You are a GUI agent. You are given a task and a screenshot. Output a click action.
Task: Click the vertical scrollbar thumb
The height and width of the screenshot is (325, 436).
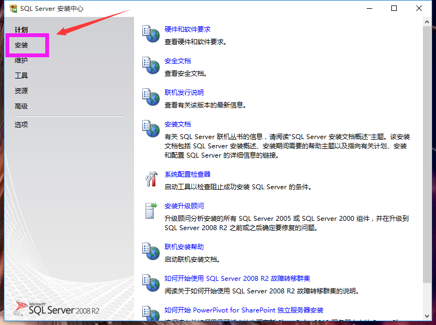pyautogui.click(x=427, y=155)
